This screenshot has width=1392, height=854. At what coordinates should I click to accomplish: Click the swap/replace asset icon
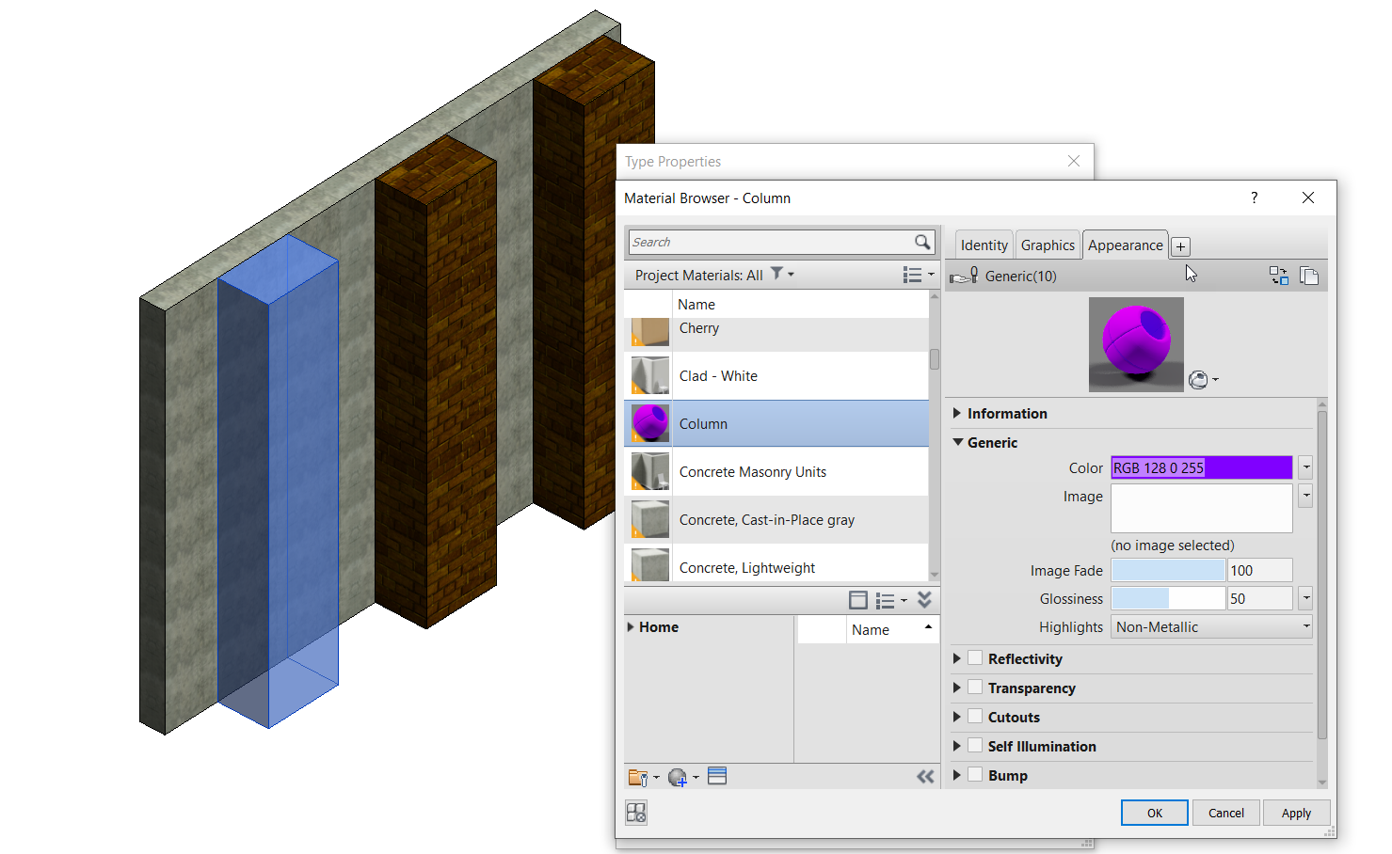1278,276
